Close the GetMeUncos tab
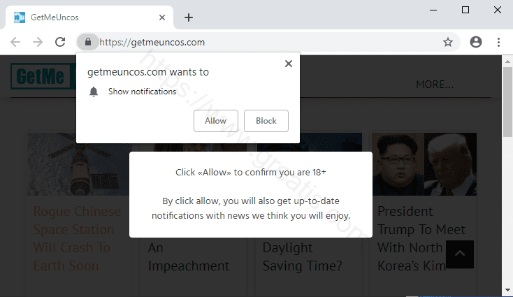Screen dimensions: 513x297 [162, 17]
